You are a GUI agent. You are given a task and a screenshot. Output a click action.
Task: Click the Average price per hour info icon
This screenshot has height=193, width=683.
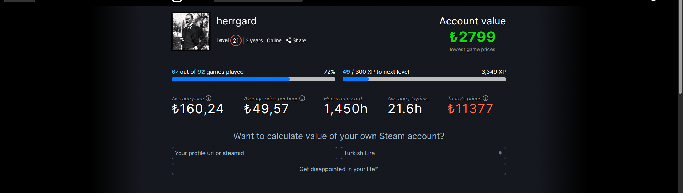coord(302,98)
